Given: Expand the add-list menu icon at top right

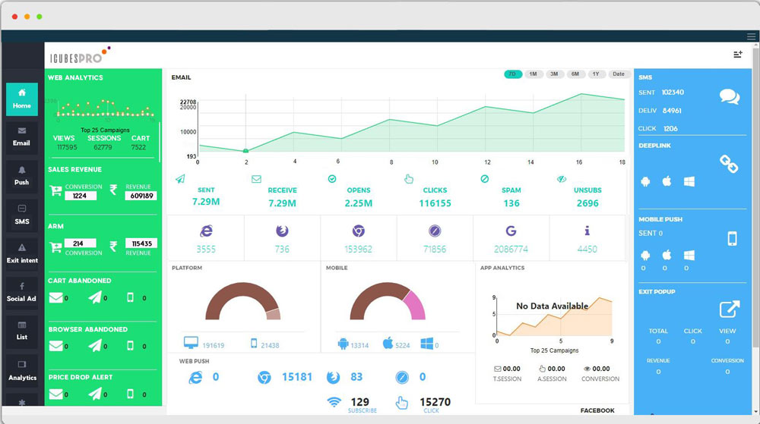Looking at the screenshot, I should point(737,54).
